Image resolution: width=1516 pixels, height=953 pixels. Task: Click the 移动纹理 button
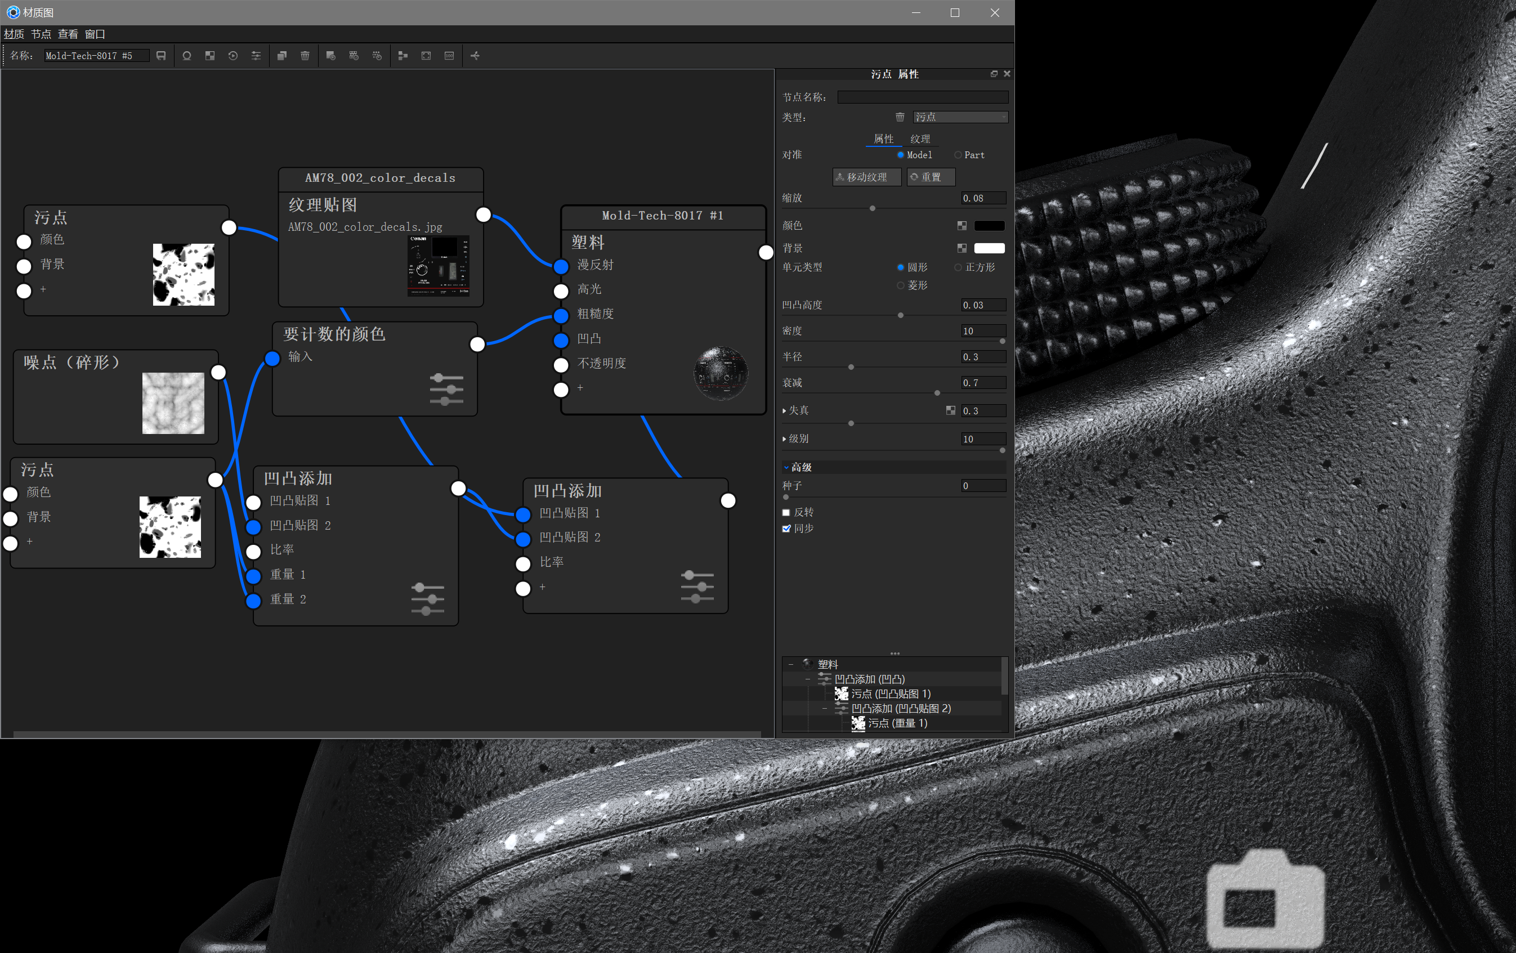pyautogui.click(x=866, y=177)
